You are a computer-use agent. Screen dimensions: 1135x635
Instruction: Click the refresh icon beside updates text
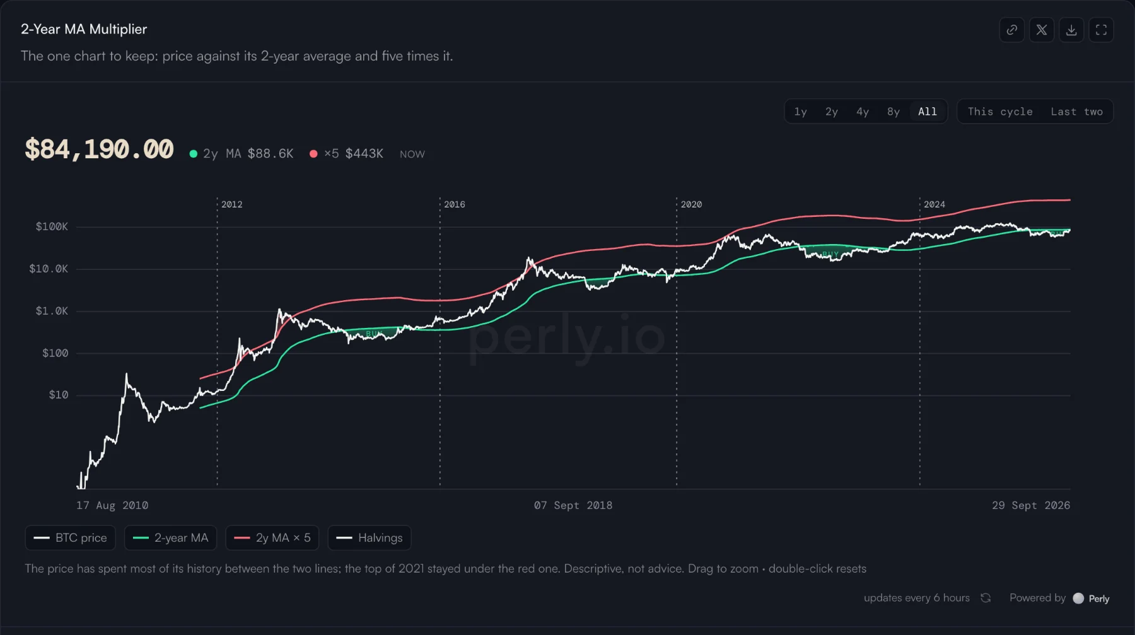point(986,598)
